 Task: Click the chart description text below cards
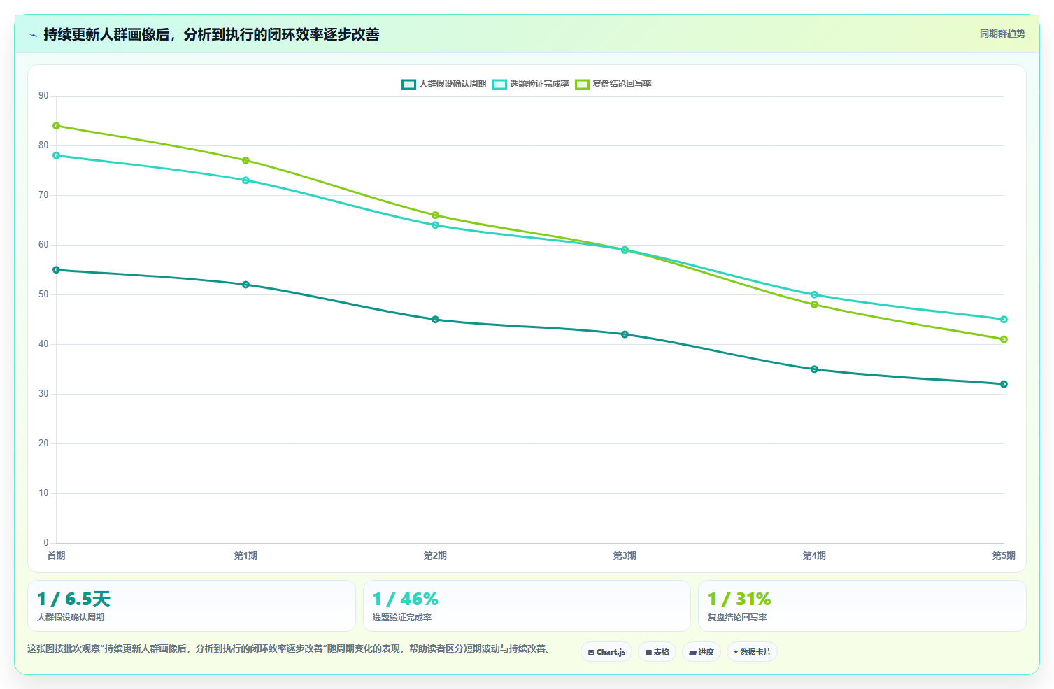pyautogui.click(x=289, y=648)
